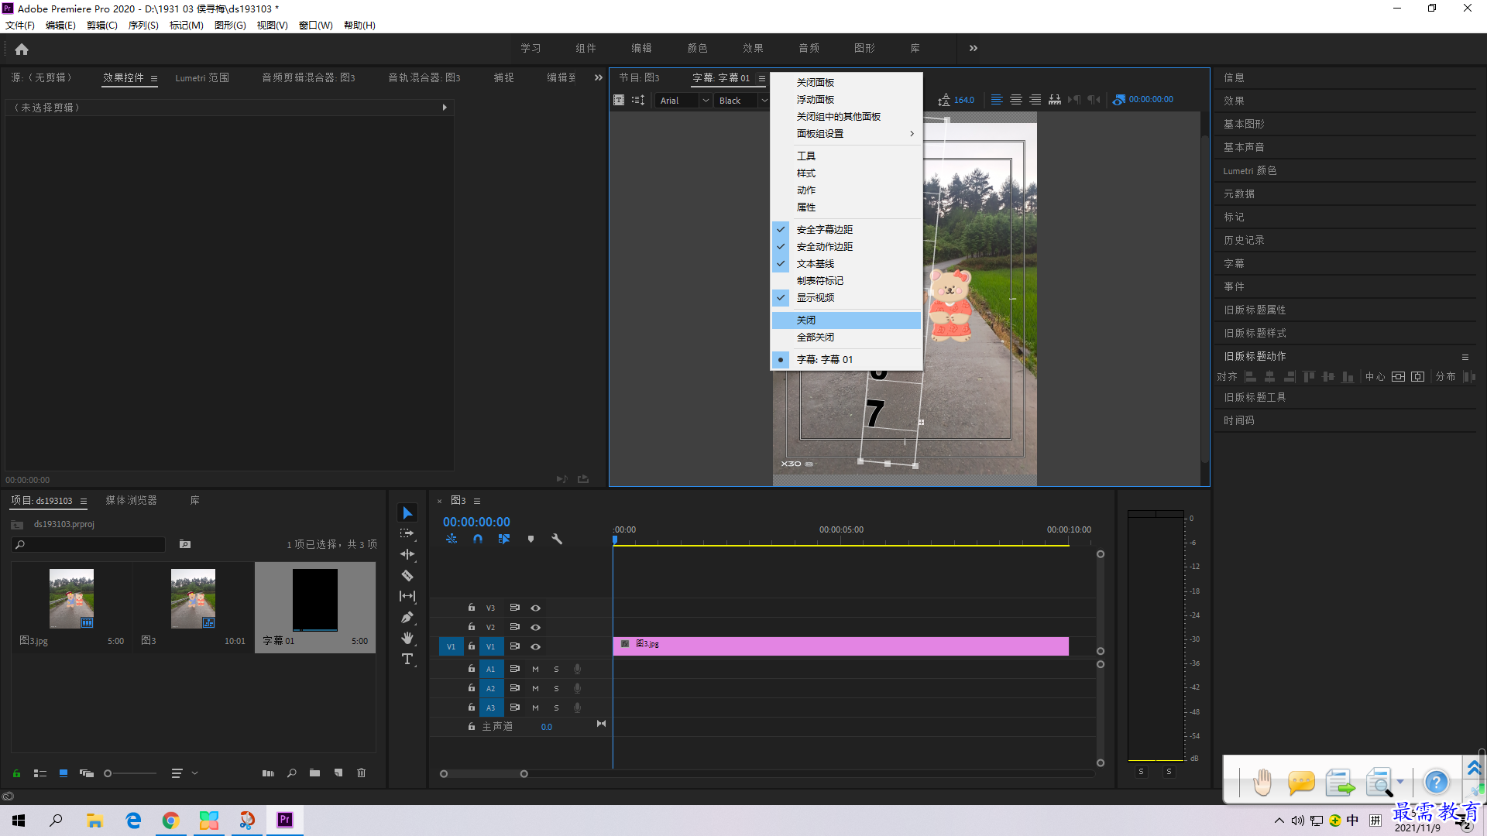Select the Ripple Edit tool
Viewport: 1487px width, 836px height.
coord(407,554)
